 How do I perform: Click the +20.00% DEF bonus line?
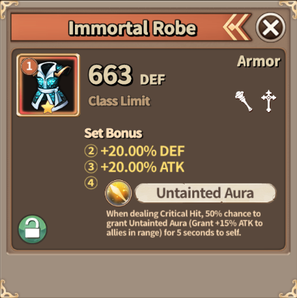(x=143, y=151)
